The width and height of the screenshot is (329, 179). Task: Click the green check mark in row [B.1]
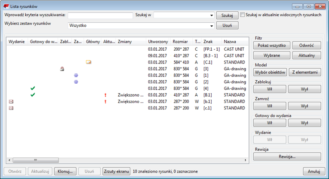point(33,94)
